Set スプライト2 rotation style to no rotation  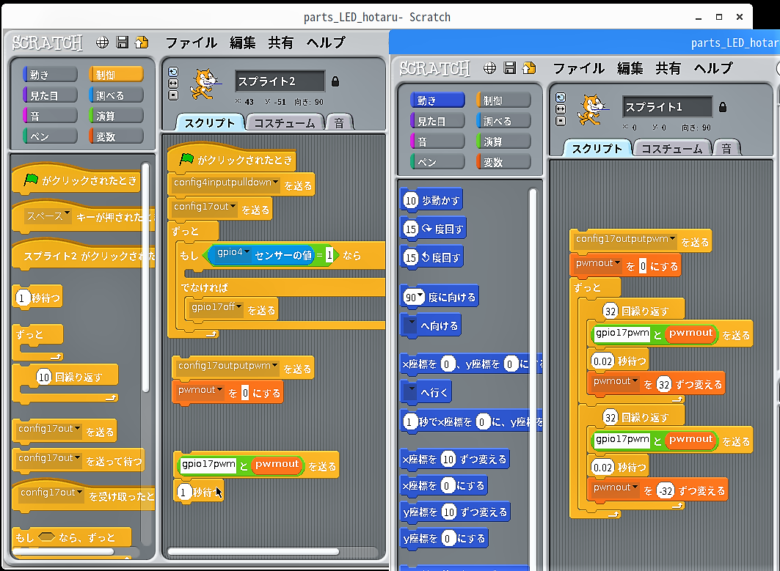coord(173,95)
